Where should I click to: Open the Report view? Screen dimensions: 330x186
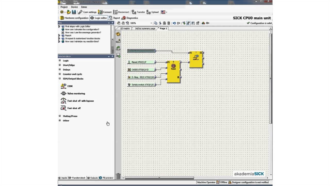114,18
